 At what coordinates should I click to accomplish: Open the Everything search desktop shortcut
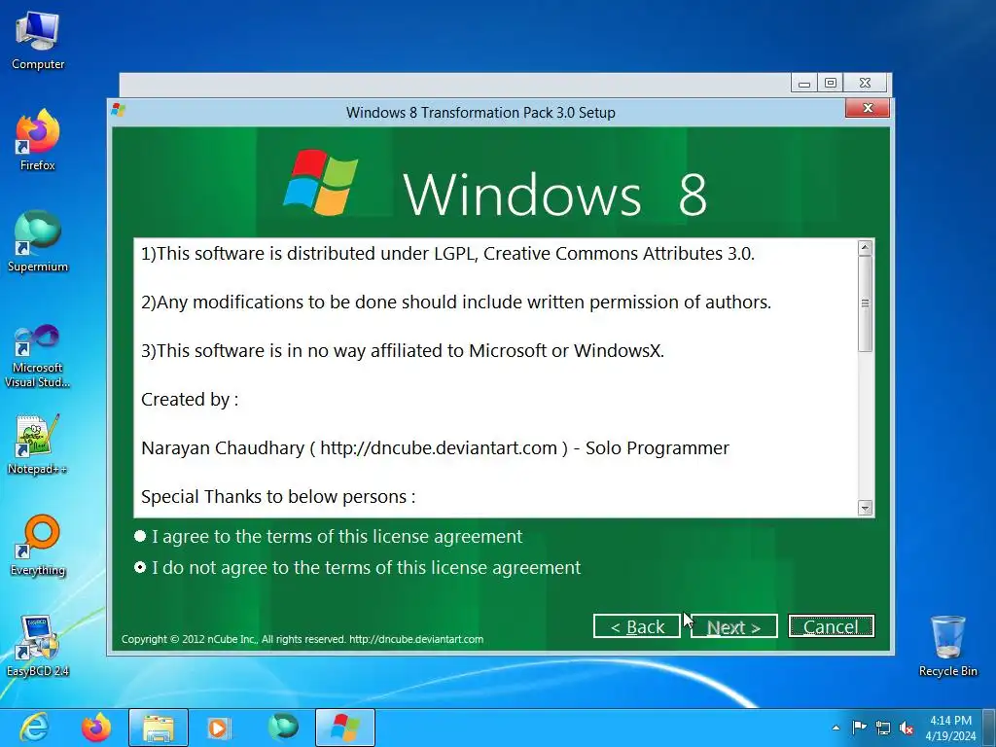coord(38,545)
